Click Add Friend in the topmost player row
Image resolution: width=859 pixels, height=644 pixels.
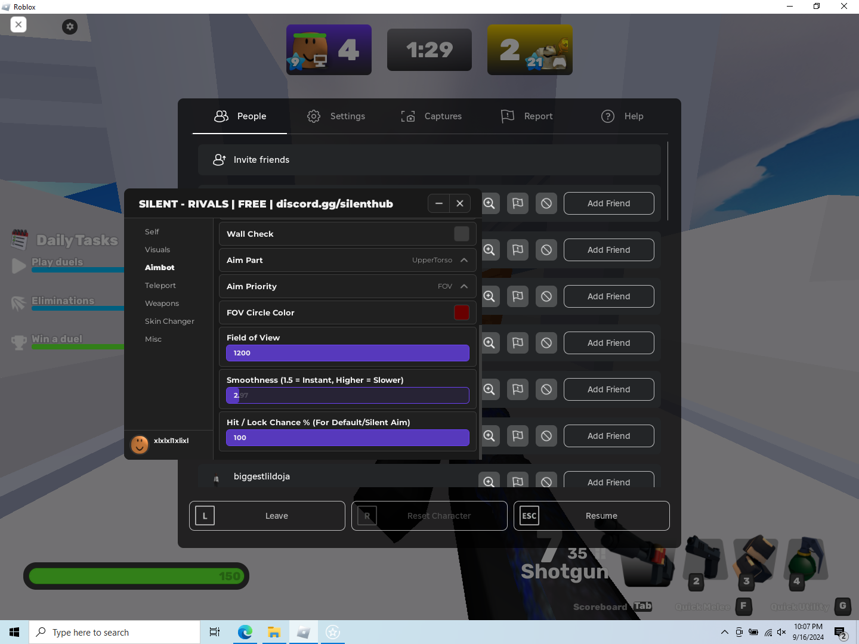tap(608, 203)
